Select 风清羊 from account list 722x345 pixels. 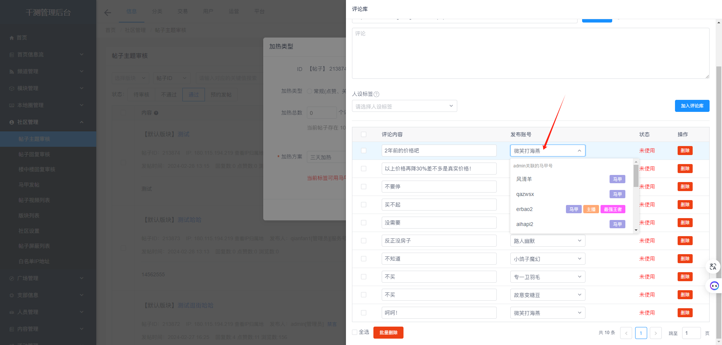[572, 179]
